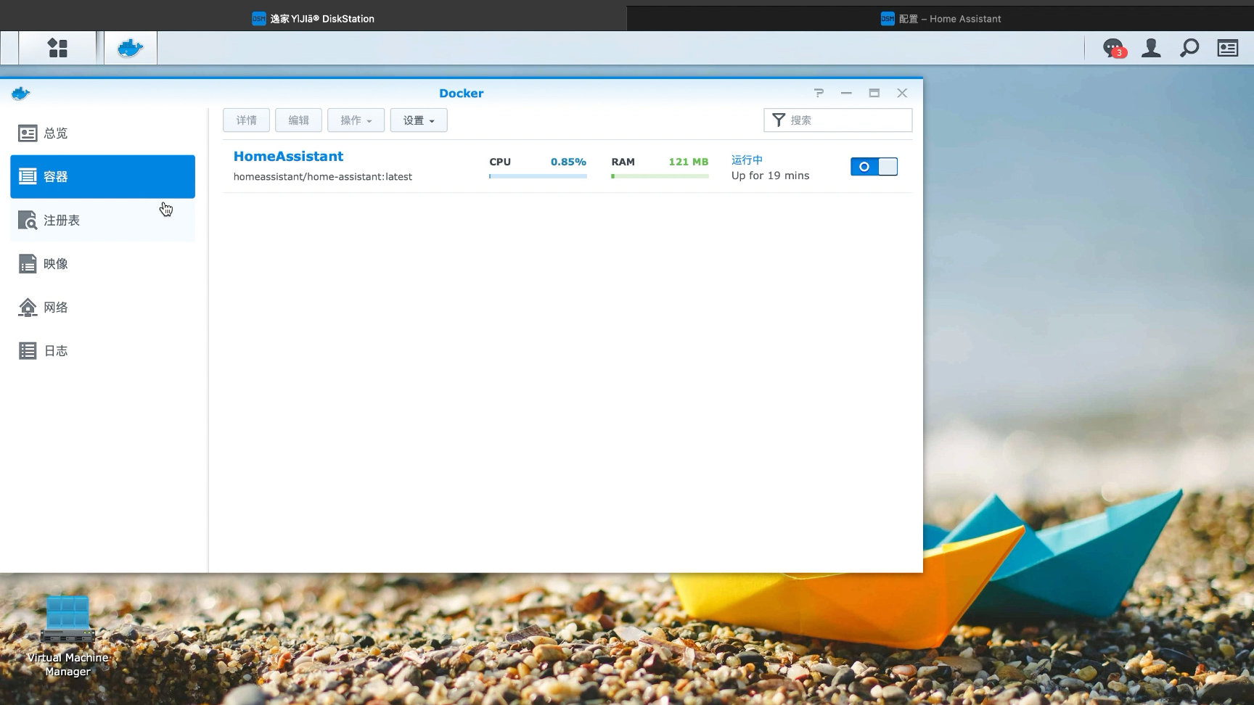The width and height of the screenshot is (1254, 705).
Task: Switch to the 映像 image section
Action: click(102, 263)
